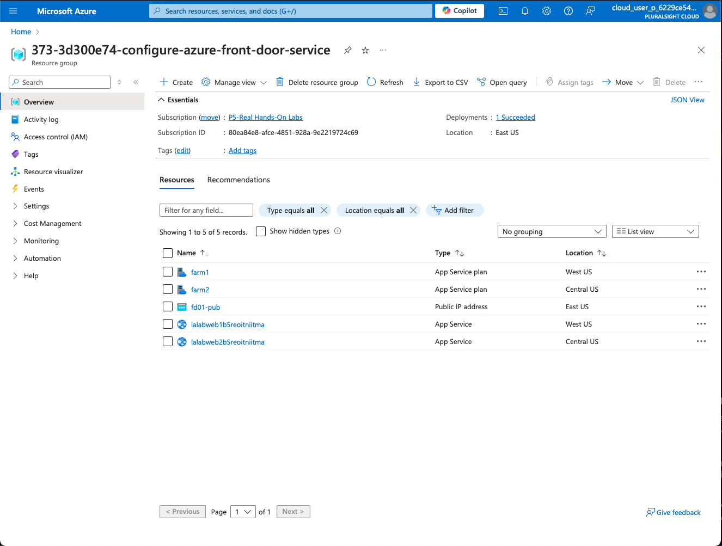722x546 pixels.
Task: Toggle Show hidden types checkbox
Action: pyautogui.click(x=261, y=231)
